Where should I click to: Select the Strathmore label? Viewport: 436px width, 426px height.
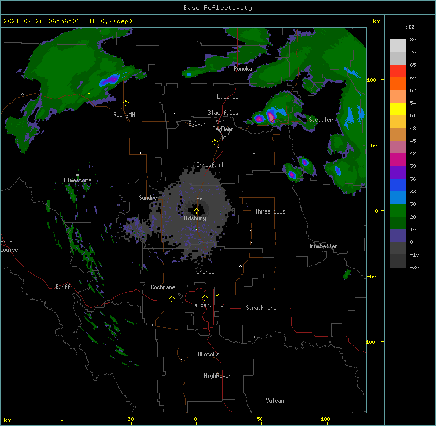[261, 308]
